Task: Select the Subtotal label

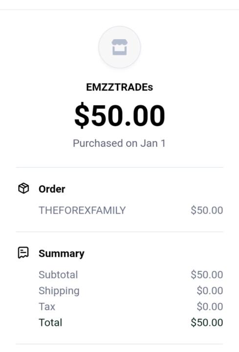Action: (x=58, y=275)
